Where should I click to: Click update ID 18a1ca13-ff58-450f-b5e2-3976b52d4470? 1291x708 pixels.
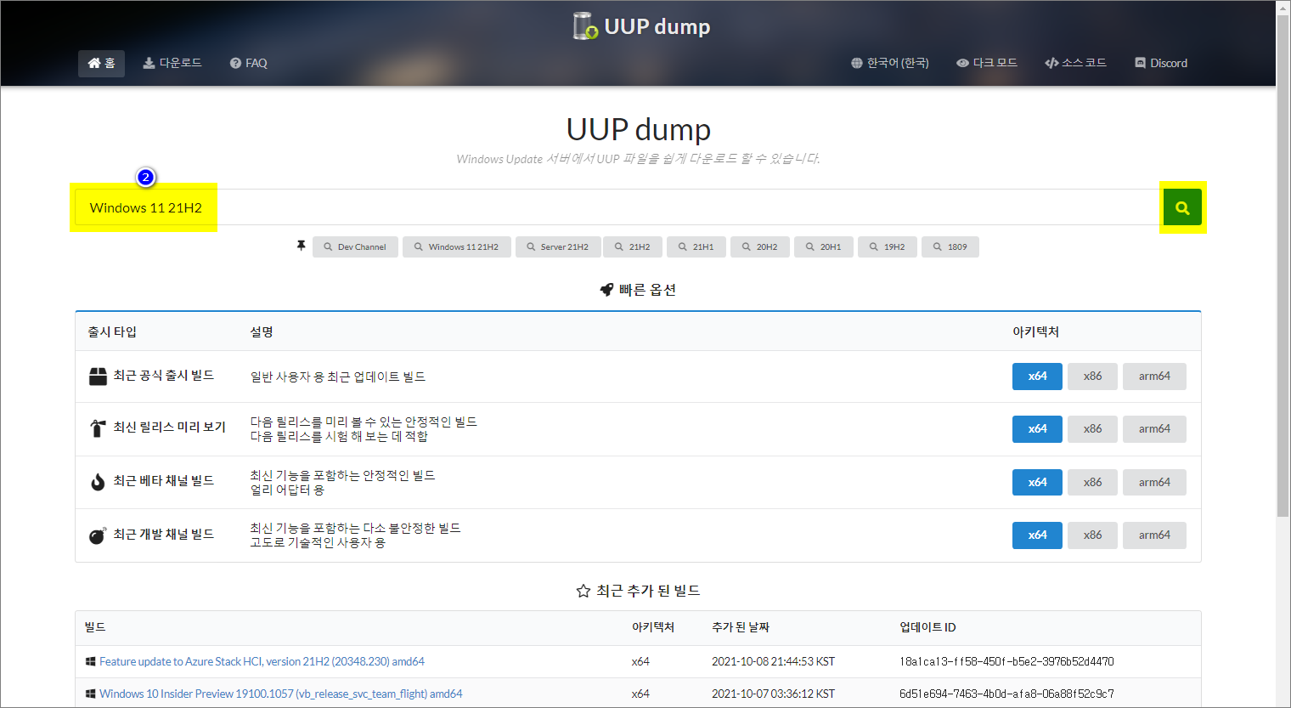point(1006,661)
